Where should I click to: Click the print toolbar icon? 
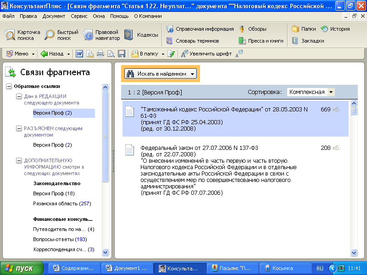pos(100,54)
